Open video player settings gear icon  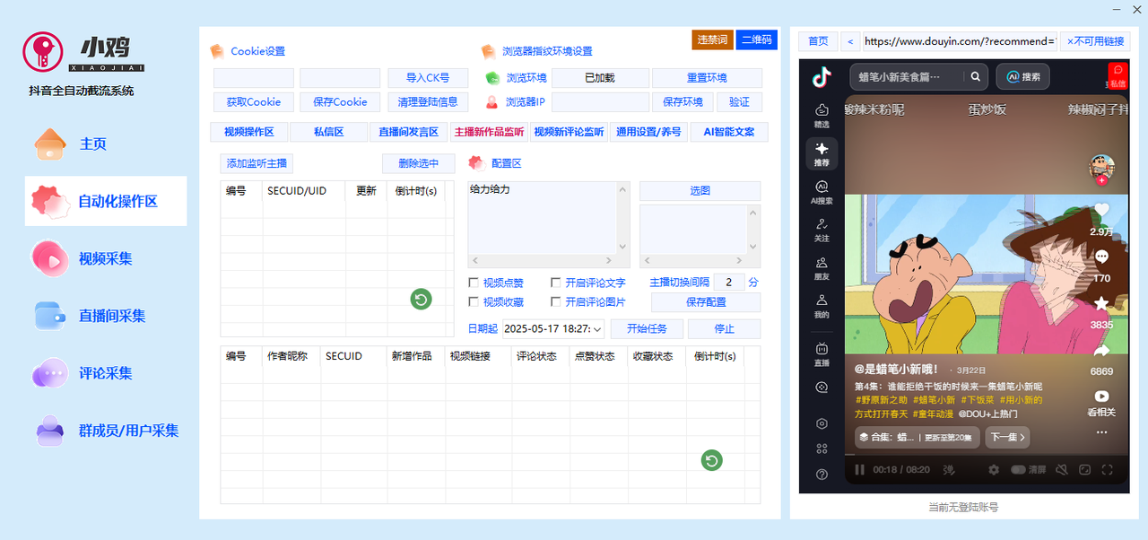[x=993, y=469]
